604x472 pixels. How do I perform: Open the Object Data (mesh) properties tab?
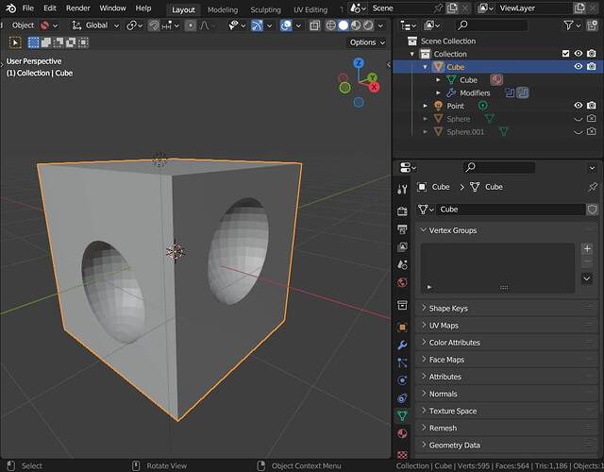(x=402, y=415)
